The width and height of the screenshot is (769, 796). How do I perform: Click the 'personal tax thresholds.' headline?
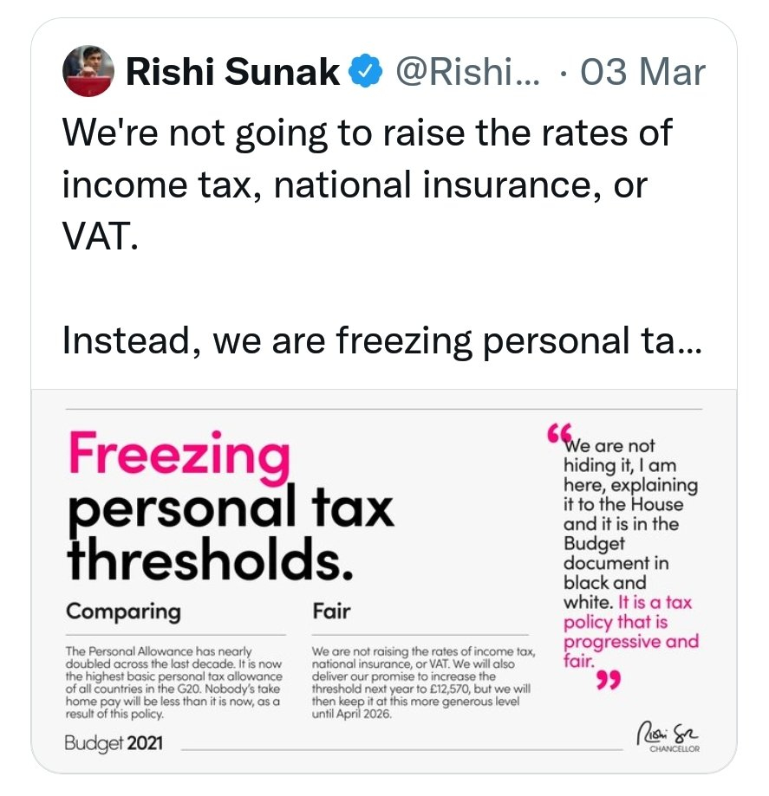click(x=231, y=533)
